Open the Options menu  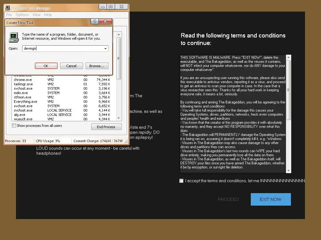point(22,15)
